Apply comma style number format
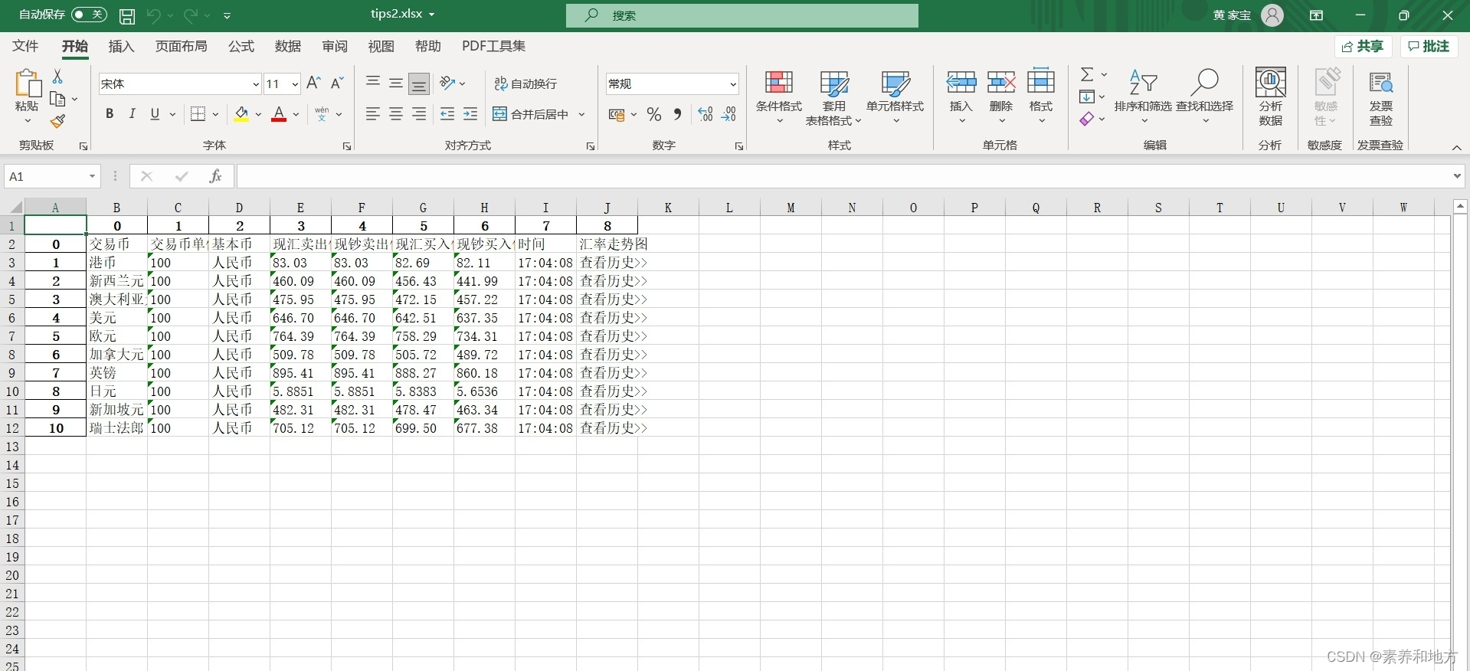The width and height of the screenshot is (1470, 671). 677,114
